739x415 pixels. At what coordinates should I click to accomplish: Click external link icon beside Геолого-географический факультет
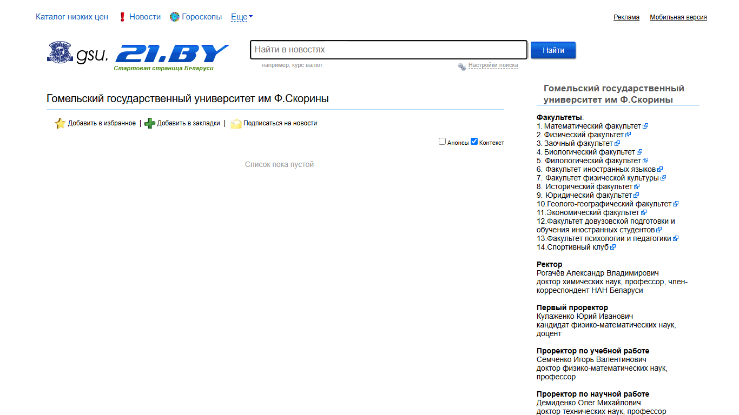coord(676,204)
